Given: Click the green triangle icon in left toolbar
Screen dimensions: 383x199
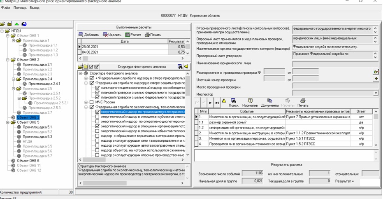Looking at the screenshot, I should point(16,24).
